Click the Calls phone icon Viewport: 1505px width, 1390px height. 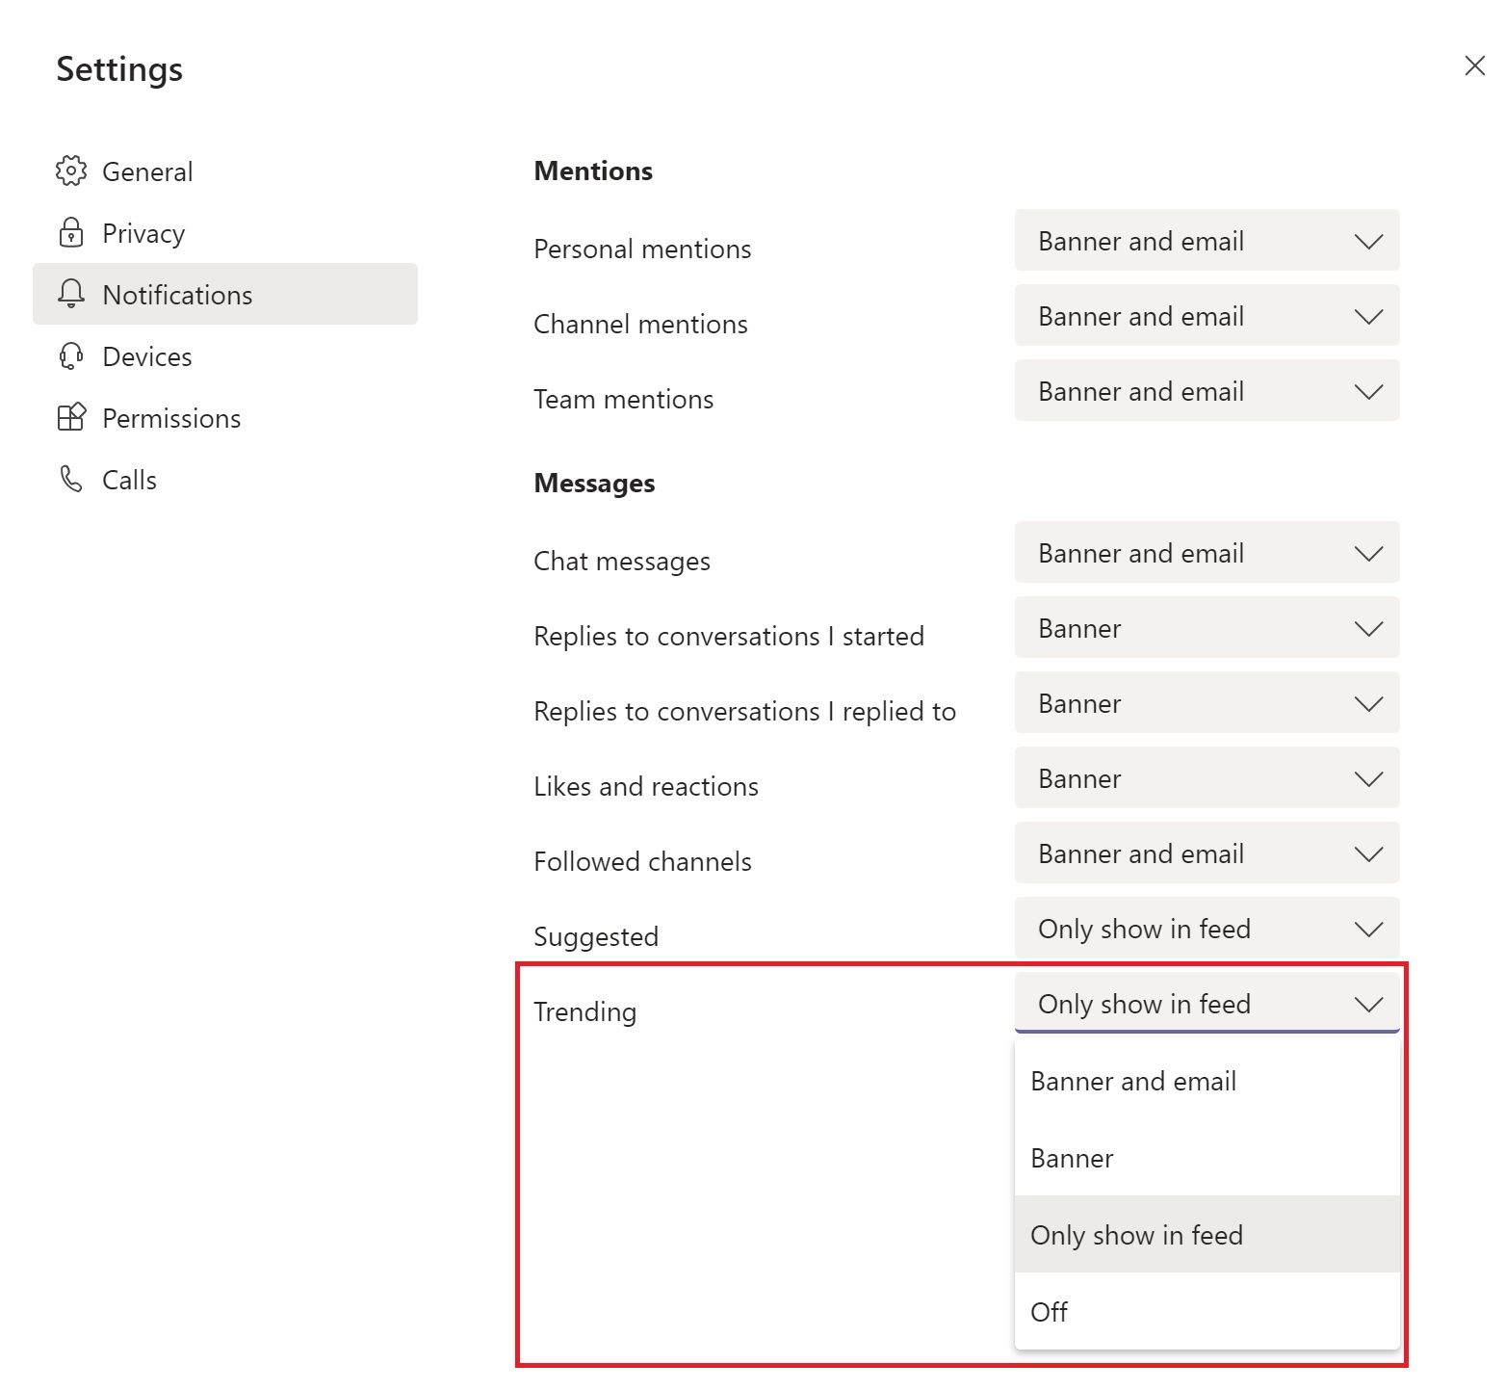coord(71,480)
